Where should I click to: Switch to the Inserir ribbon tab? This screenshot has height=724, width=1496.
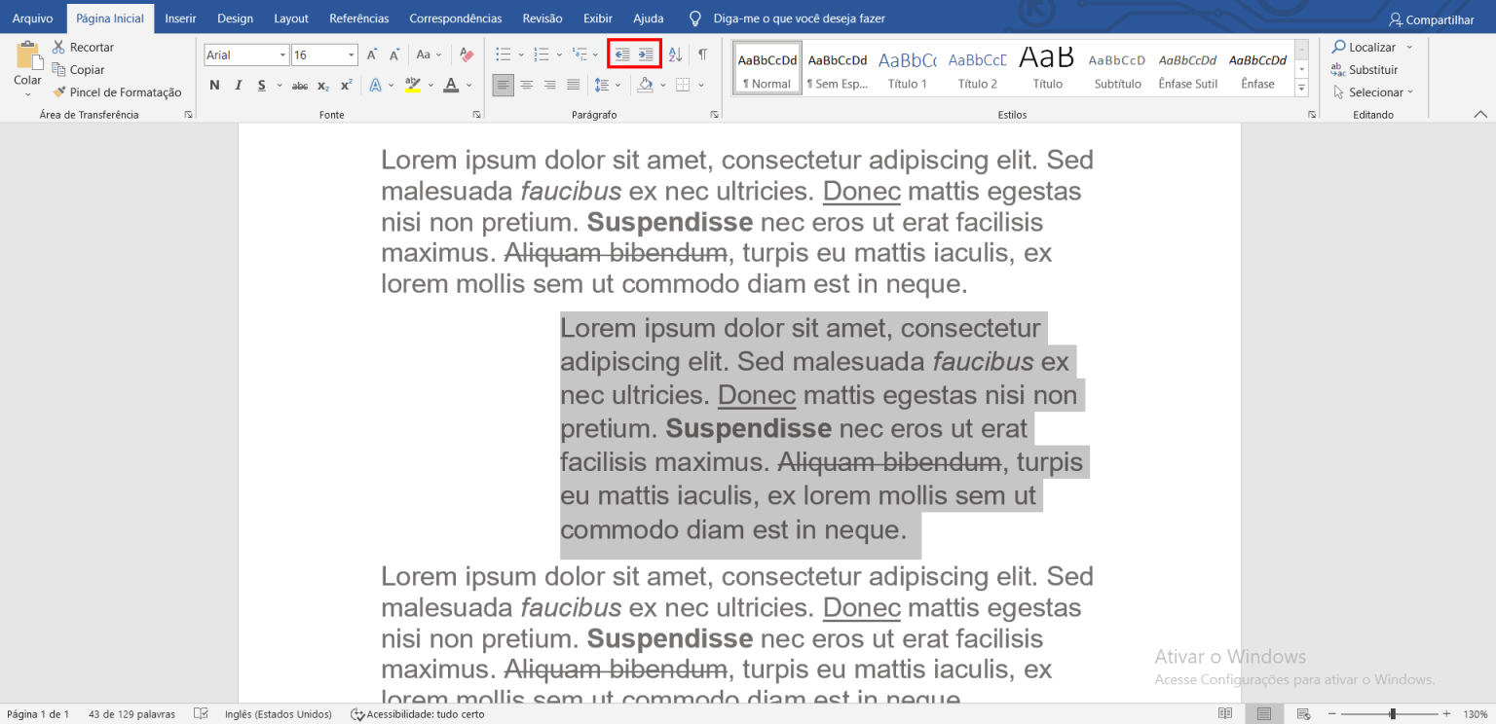[x=180, y=18]
